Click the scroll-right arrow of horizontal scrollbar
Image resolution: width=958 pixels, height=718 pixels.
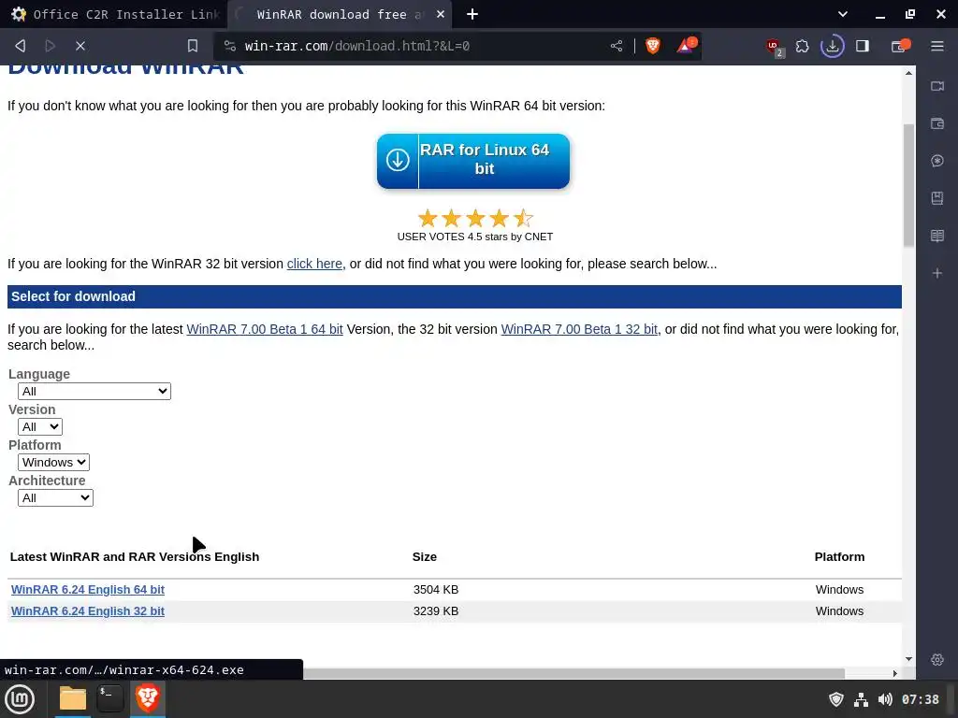[x=895, y=673]
